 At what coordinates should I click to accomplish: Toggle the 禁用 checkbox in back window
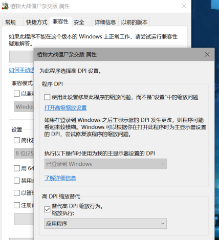(x=17, y=181)
